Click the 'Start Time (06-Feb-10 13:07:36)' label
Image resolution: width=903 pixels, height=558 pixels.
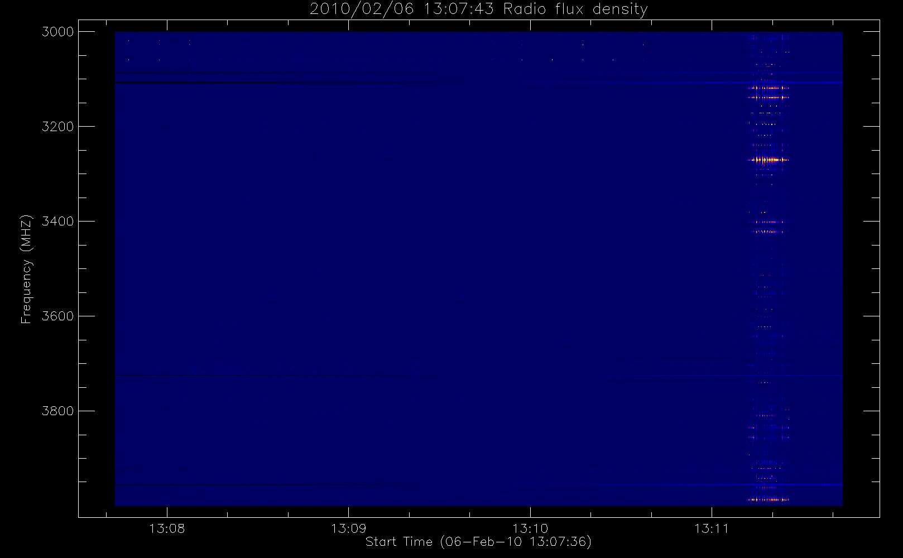click(478, 542)
